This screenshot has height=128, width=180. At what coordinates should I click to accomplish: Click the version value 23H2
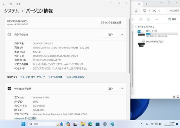coord(35,102)
